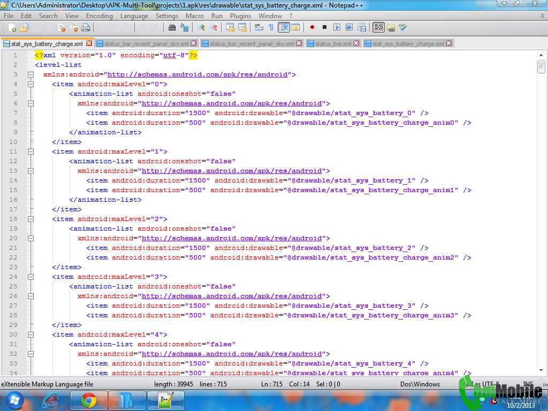The image size is (548, 411).
Task: Close the current file via the toolbar Close icon
Action: click(x=62, y=27)
